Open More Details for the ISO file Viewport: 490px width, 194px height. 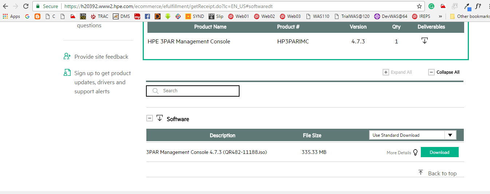399,153
